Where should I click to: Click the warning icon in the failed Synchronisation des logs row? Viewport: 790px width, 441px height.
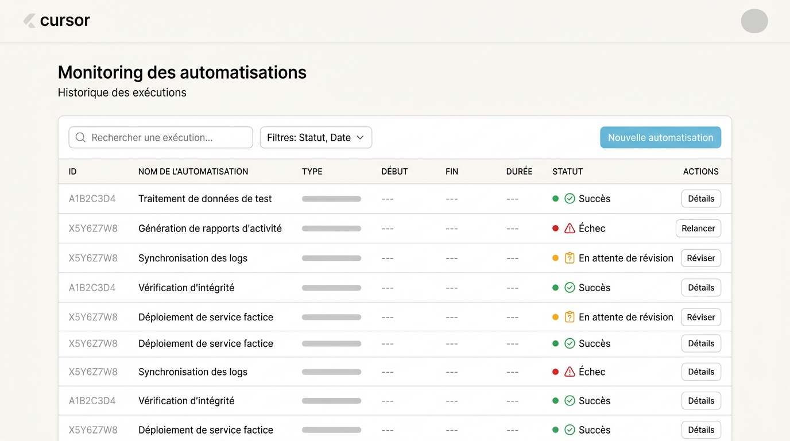coord(570,372)
